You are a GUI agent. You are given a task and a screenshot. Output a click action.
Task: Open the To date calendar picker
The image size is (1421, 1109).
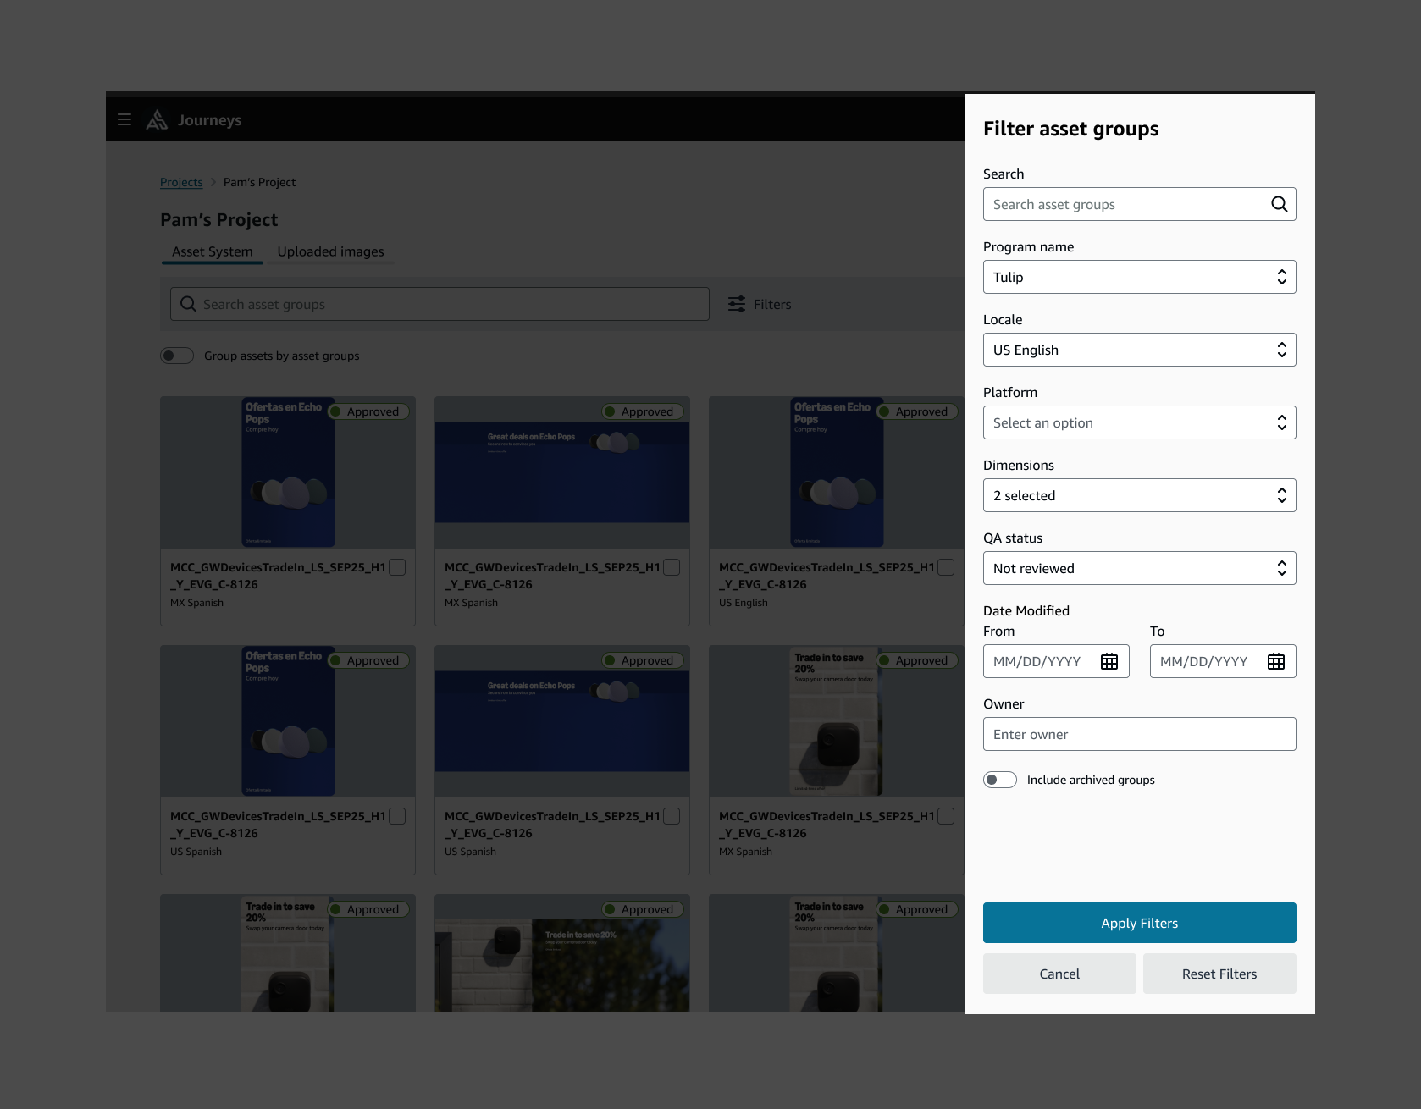[x=1275, y=661]
